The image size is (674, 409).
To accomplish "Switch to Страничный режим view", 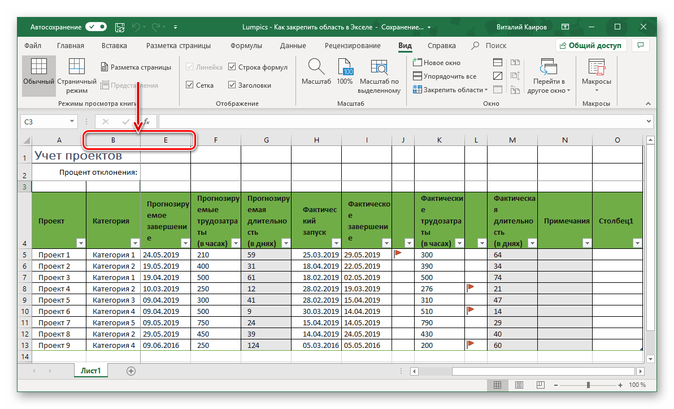I will pos(76,68).
